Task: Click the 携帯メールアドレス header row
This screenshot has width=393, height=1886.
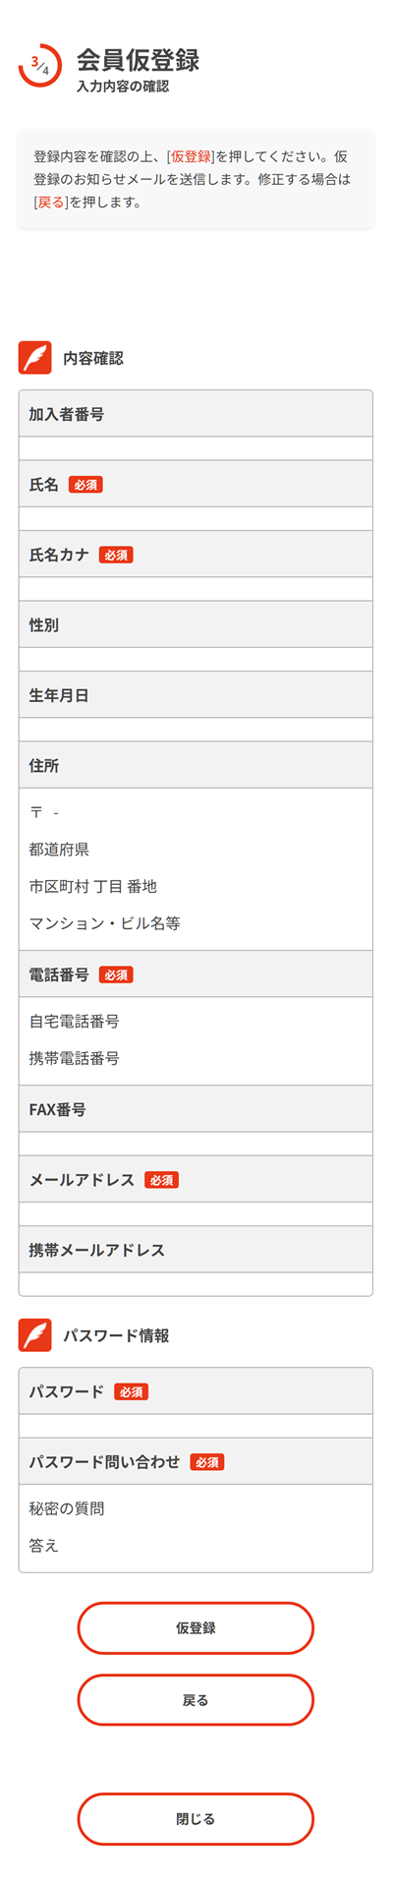Action: click(x=196, y=1250)
